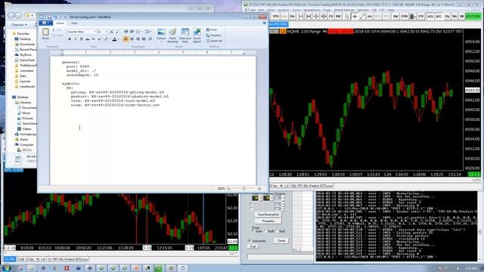Screen dimensions: 484x272
Task: Select the chart crosshair tool in Sierra Chart
Action: coord(355,17)
